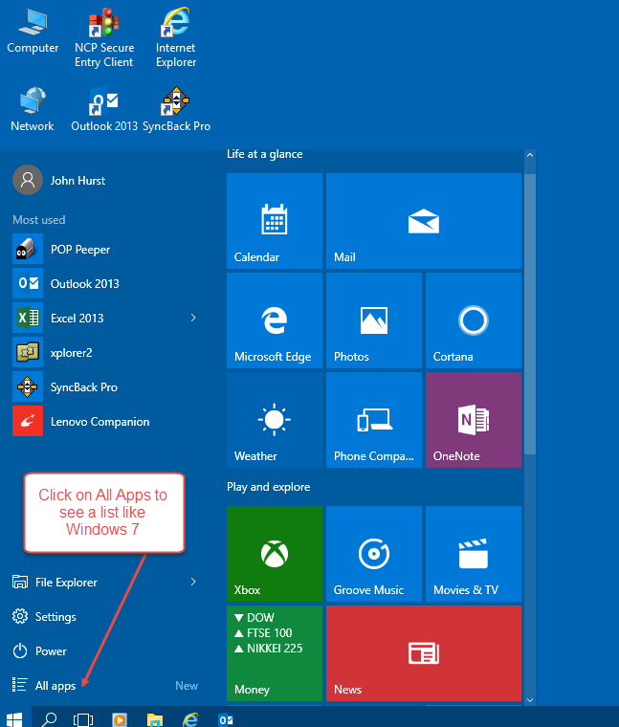Open the Groove Music tile

(374, 554)
